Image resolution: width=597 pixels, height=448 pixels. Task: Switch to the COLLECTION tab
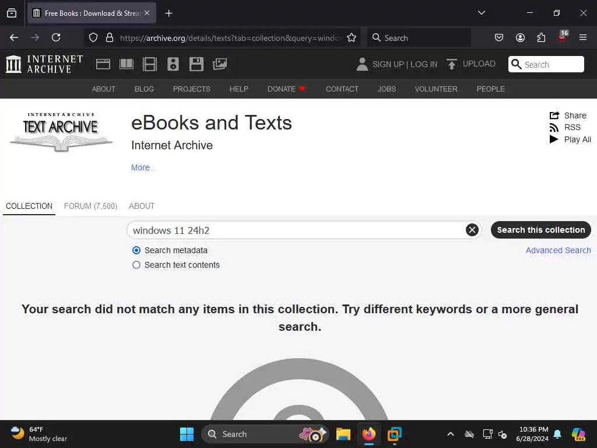pyautogui.click(x=29, y=206)
